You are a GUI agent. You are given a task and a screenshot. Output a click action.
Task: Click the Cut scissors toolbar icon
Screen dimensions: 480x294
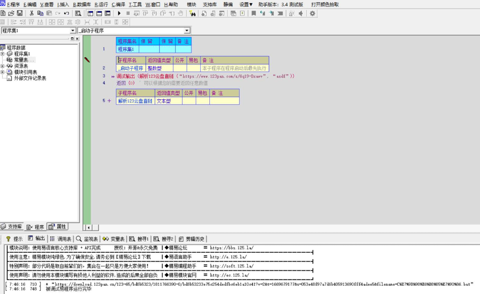tap(32, 13)
